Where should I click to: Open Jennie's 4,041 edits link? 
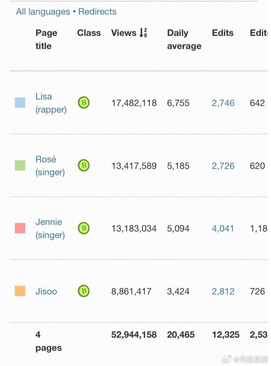[x=223, y=228]
